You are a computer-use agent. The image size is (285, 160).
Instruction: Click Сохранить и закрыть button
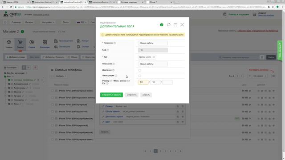coord(111,95)
